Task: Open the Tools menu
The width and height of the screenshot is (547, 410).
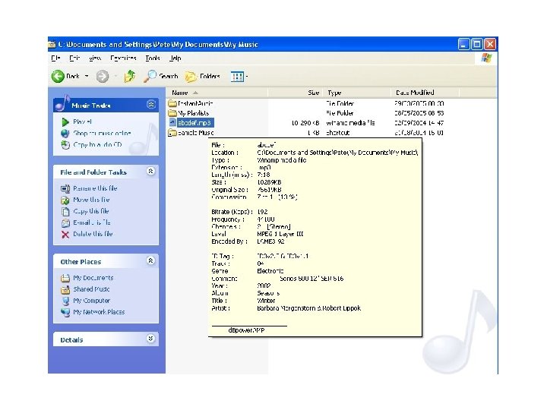Action: [153, 58]
